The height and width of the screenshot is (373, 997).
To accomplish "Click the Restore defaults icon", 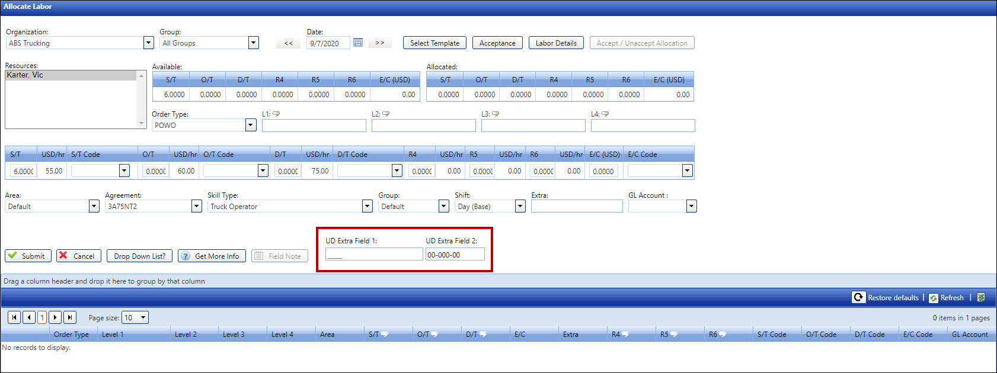I will tap(858, 297).
